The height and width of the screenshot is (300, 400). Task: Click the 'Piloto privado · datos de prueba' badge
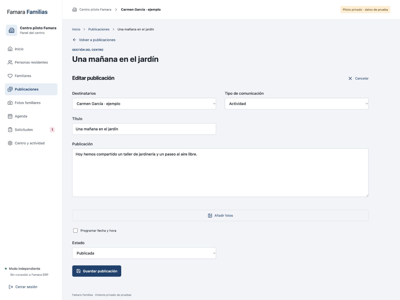click(x=365, y=9)
